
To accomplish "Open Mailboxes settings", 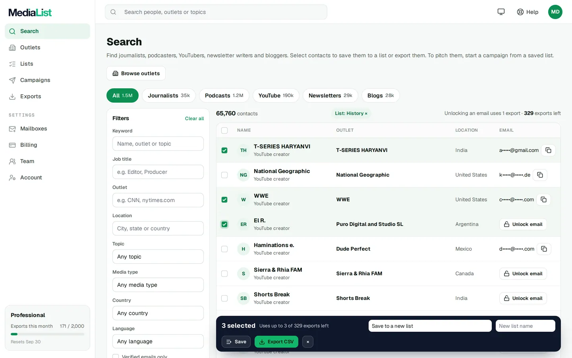I will [47, 128].
